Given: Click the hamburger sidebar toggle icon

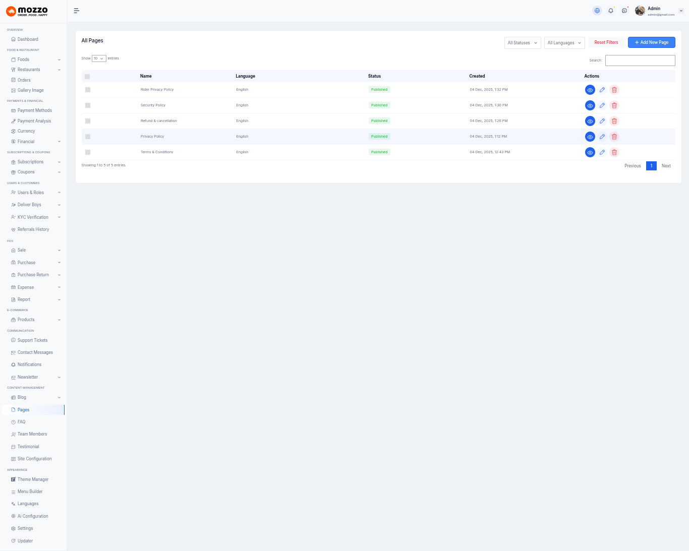Looking at the screenshot, I should 77,11.
